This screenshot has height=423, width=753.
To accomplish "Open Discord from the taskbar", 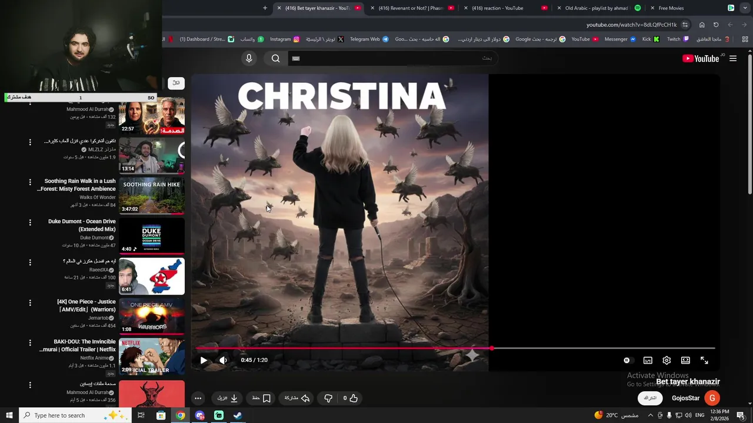I will tap(199, 415).
